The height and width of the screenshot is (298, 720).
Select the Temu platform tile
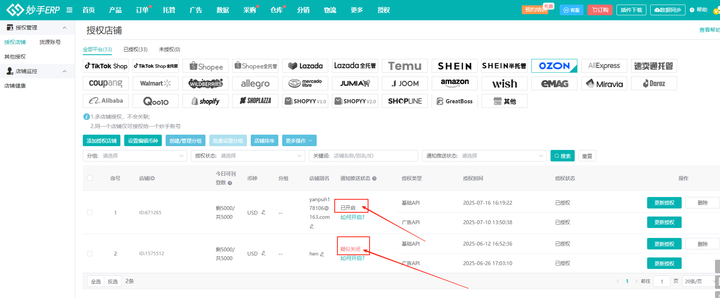pos(404,66)
